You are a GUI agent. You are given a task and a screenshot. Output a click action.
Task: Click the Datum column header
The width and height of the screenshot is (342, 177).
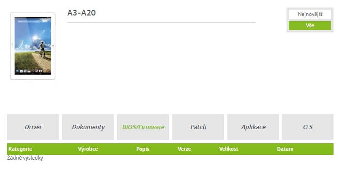[285, 149]
